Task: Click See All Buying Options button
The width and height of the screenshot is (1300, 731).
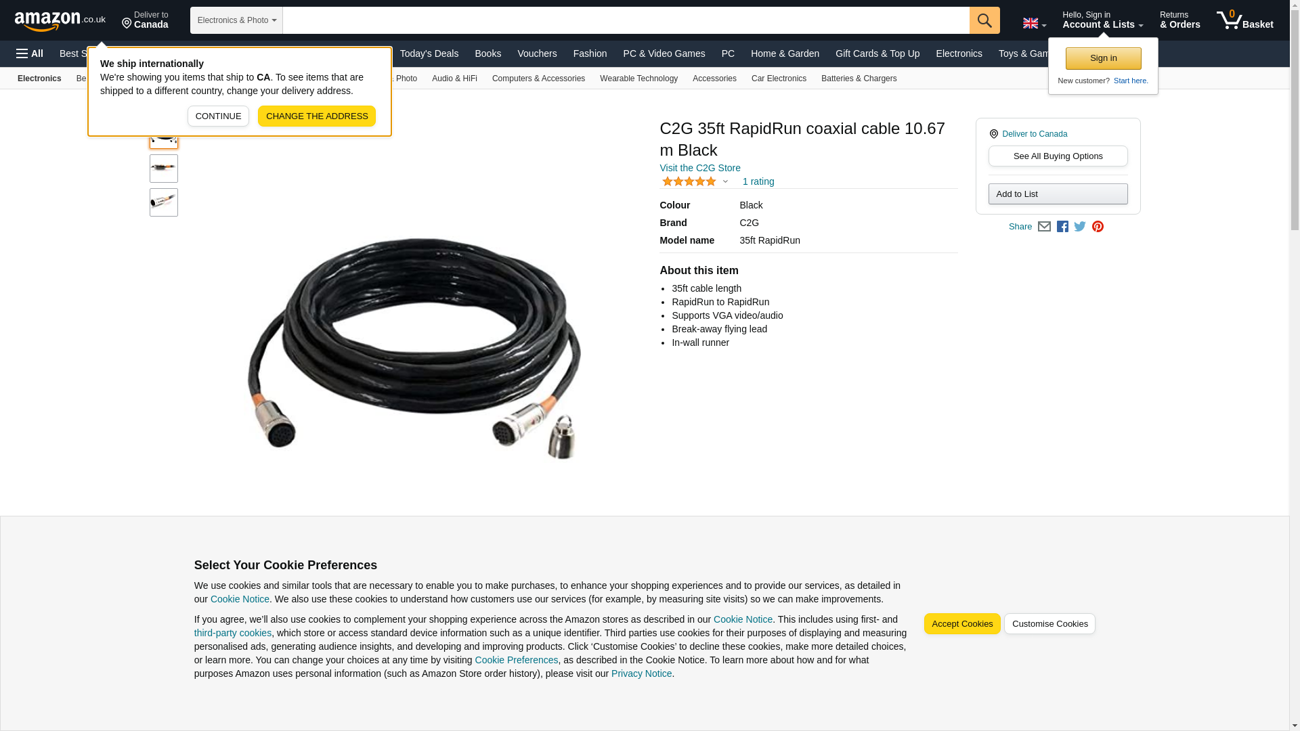Action: pos(1058,156)
